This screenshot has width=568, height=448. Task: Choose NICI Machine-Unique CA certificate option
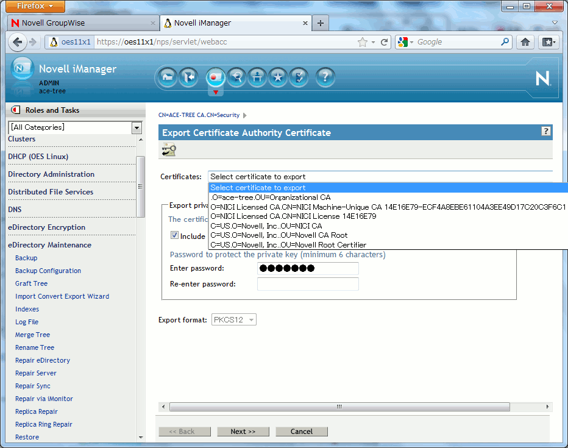click(388, 207)
